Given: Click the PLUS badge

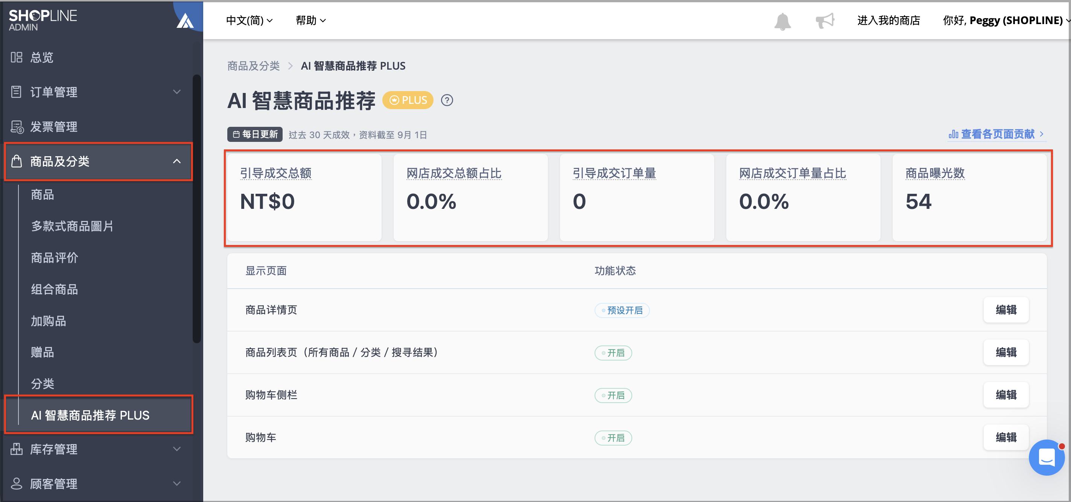Looking at the screenshot, I should click(x=408, y=100).
